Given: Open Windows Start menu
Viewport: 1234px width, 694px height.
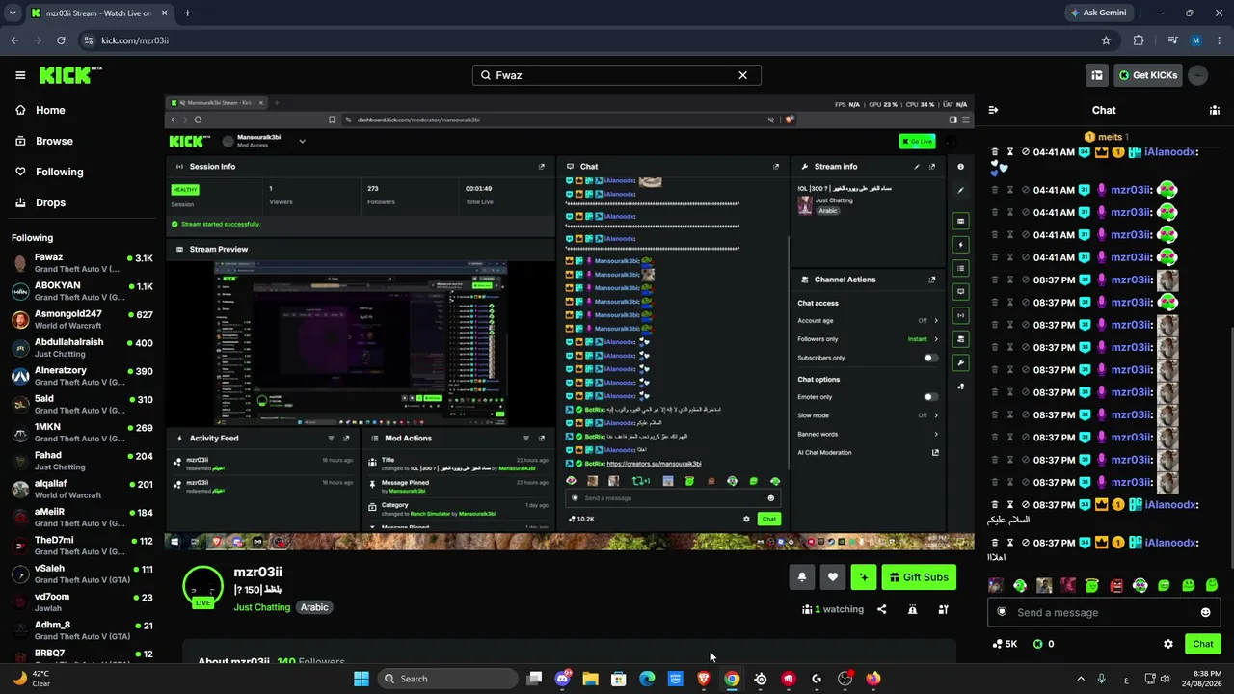Looking at the screenshot, I should pyautogui.click(x=362, y=679).
